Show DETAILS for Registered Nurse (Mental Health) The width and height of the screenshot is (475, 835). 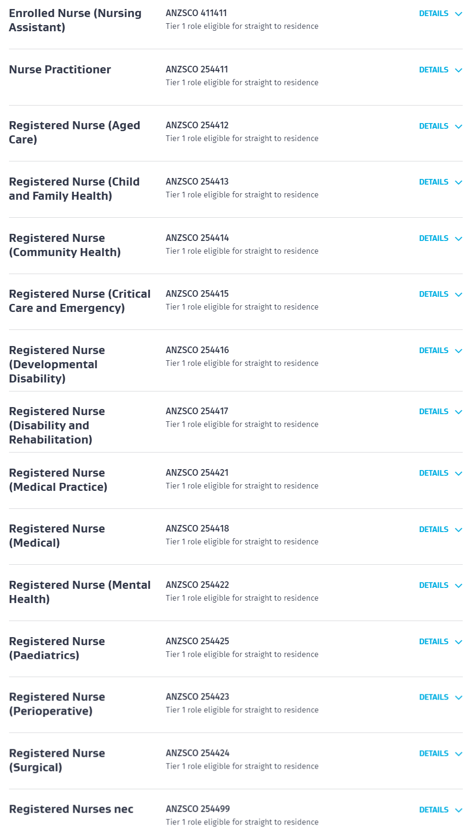(433, 585)
